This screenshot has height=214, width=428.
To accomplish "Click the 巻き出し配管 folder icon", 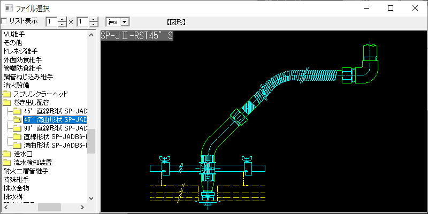I will click(7, 103).
